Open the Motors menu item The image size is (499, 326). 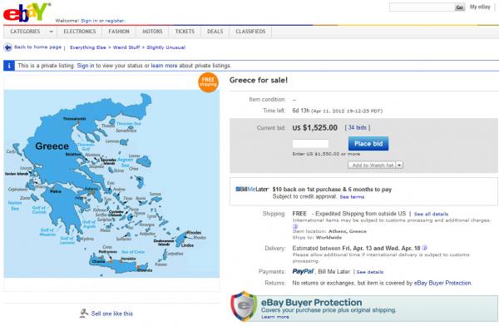tap(152, 32)
